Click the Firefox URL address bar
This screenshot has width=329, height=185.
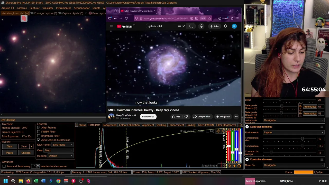click(166, 18)
